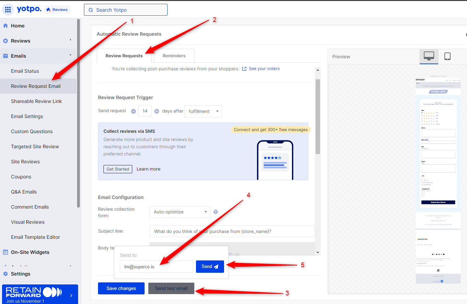Click Get Started for SMS reviews
Viewport: 467px width, 304px height.
tap(118, 169)
